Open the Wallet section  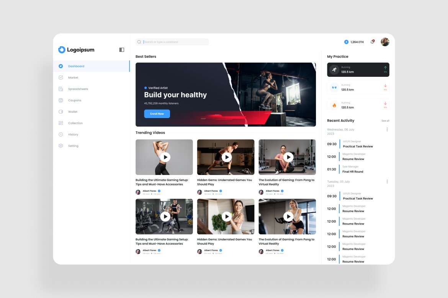tap(73, 112)
